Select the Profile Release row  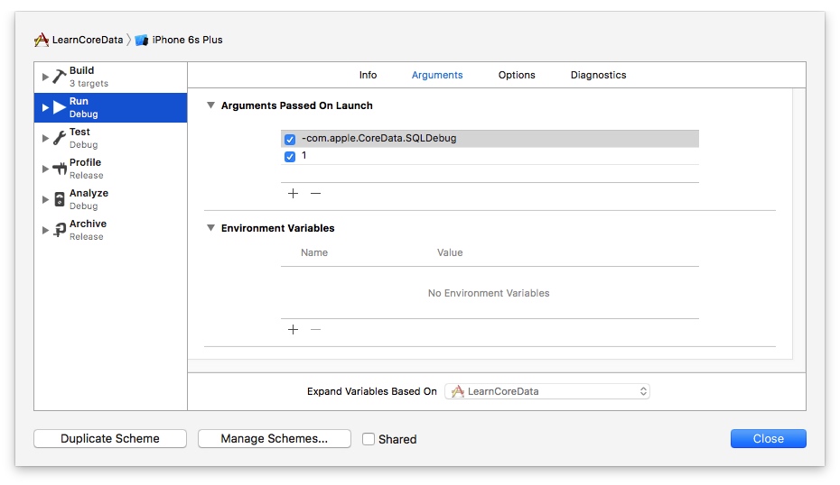tap(111, 169)
